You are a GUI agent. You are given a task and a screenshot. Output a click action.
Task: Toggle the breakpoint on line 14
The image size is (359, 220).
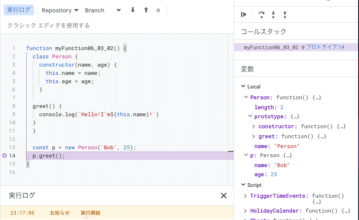pyautogui.click(x=5, y=155)
